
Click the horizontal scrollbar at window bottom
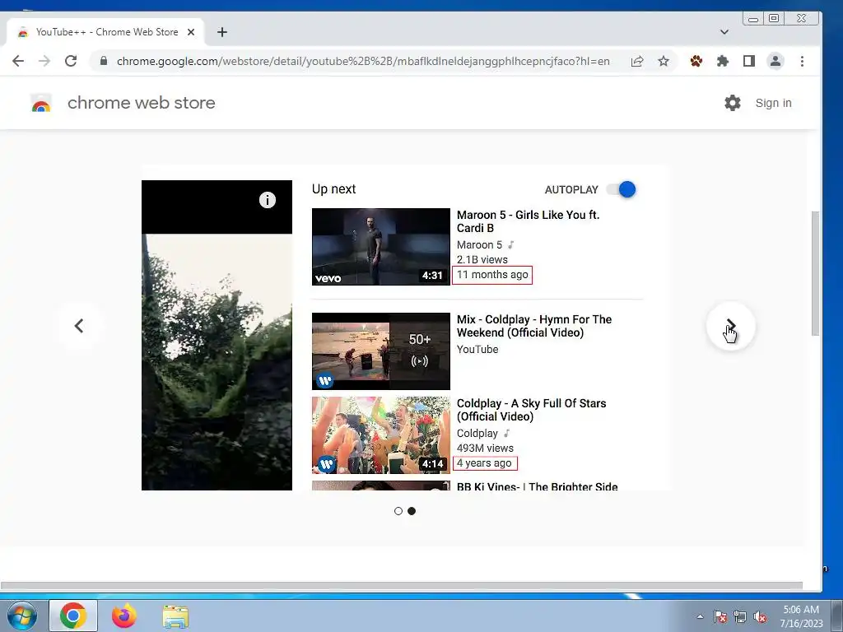pyautogui.click(x=402, y=585)
